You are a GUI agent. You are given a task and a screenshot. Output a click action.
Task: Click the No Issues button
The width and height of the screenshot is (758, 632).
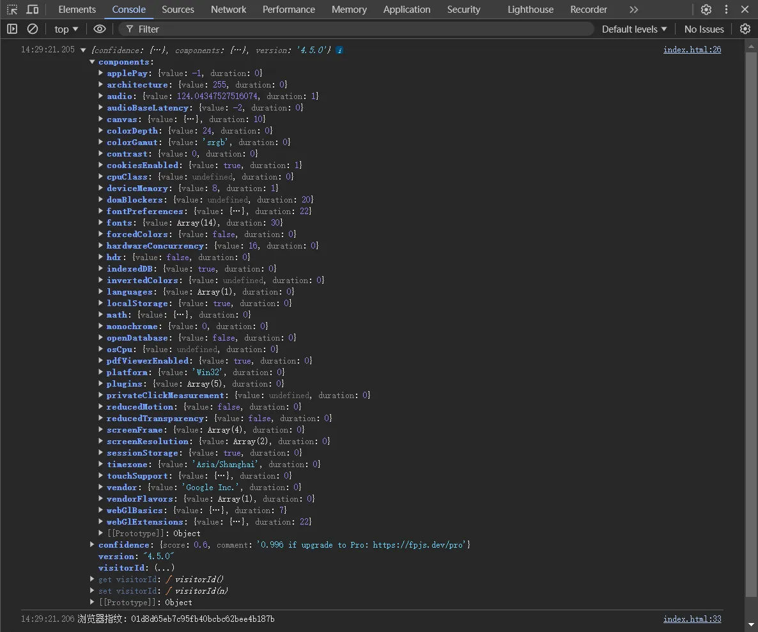[x=704, y=29]
